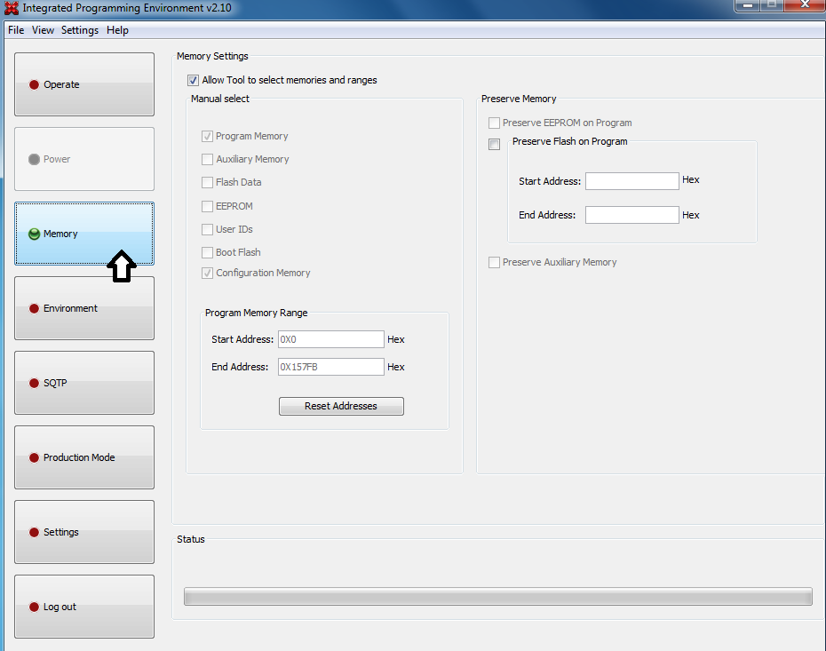
Task: Open the Settings menu in the menu bar
Action: (x=79, y=29)
